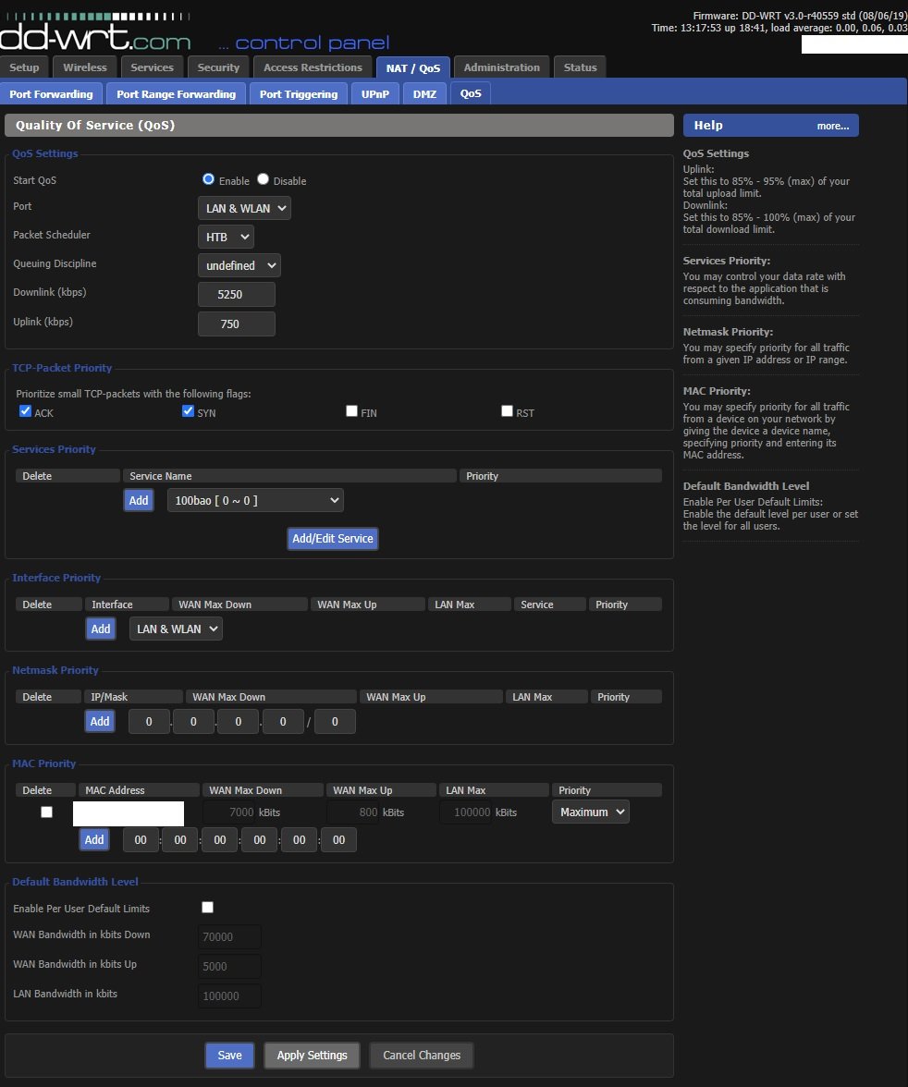
Task: Open the 100bao service name dropdown
Action: (255, 500)
